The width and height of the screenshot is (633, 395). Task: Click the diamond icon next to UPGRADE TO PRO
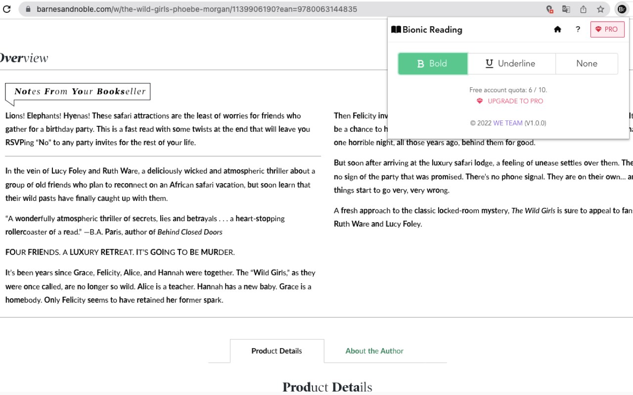coord(479,101)
